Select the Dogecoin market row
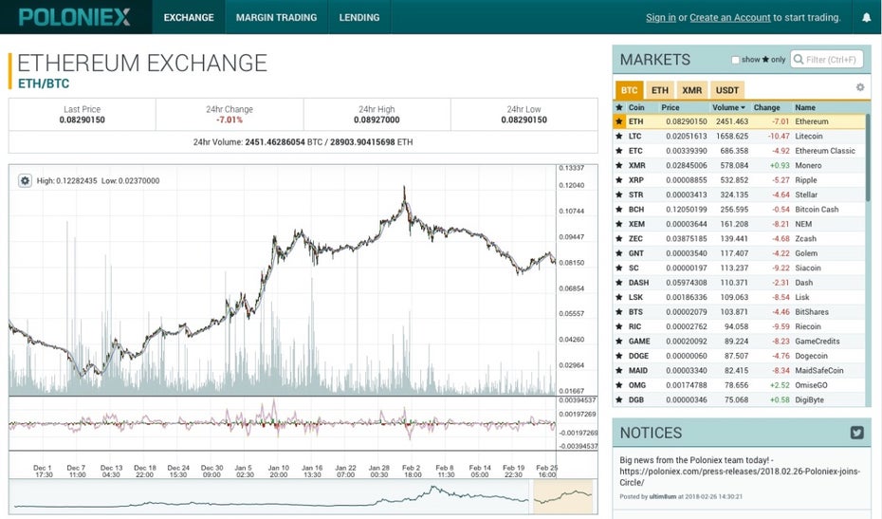Image resolution: width=882 pixels, height=519 pixels. click(x=739, y=356)
